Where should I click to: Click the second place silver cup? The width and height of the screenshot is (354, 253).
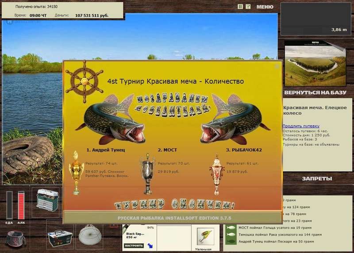click(x=148, y=174)
